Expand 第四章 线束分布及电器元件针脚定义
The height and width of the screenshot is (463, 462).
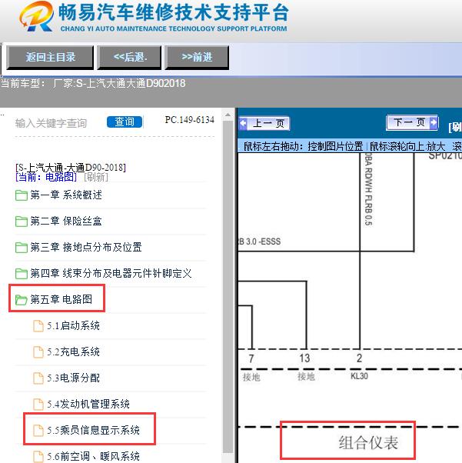111,273
